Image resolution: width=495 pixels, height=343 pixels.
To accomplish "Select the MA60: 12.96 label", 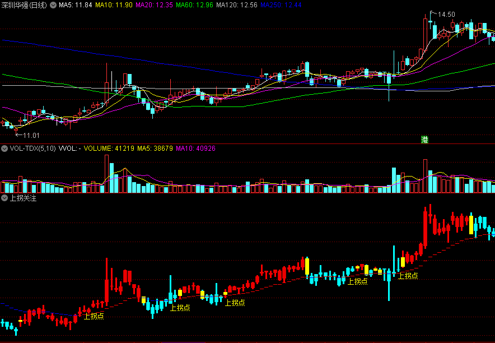I will (194, 5).
